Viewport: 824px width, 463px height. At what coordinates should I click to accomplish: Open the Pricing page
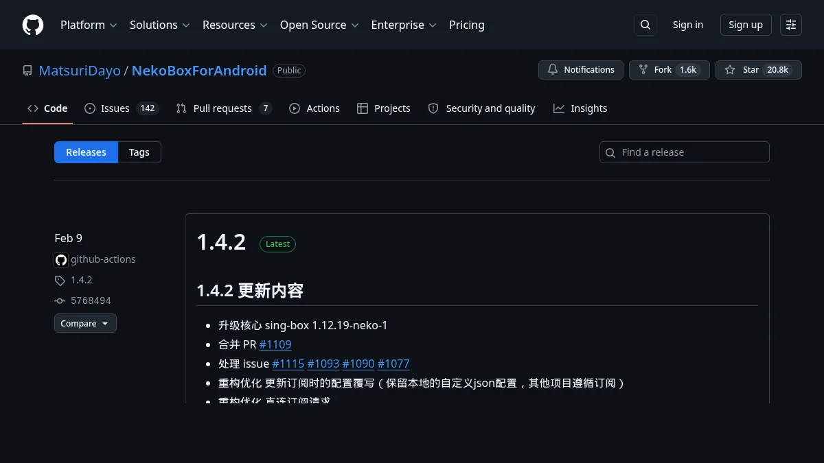[467, 25]
